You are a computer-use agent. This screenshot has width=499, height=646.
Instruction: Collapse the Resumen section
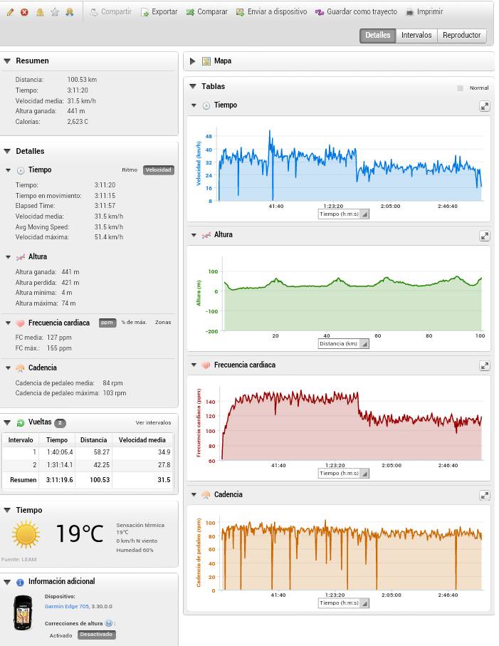(x=7, y=61)
